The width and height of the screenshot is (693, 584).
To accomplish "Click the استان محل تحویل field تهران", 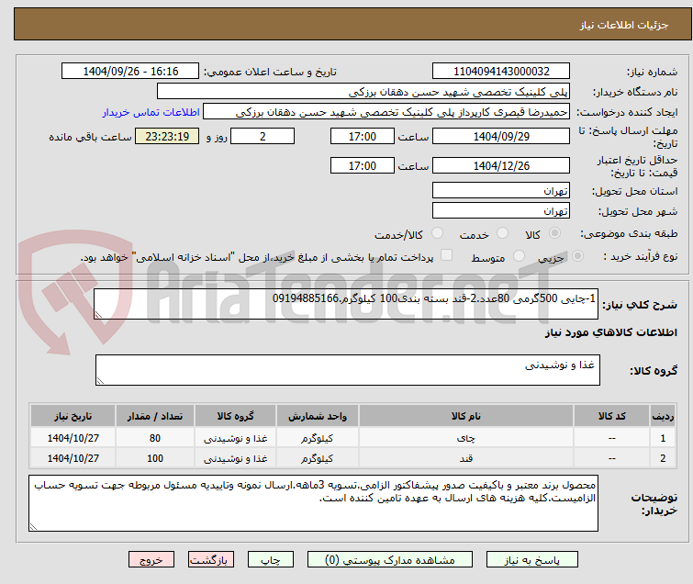I will click(501, 191).
